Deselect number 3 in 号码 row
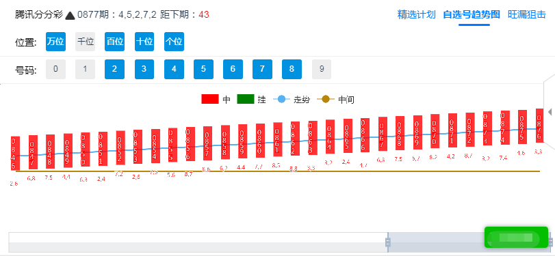 (x=144, y=69)
